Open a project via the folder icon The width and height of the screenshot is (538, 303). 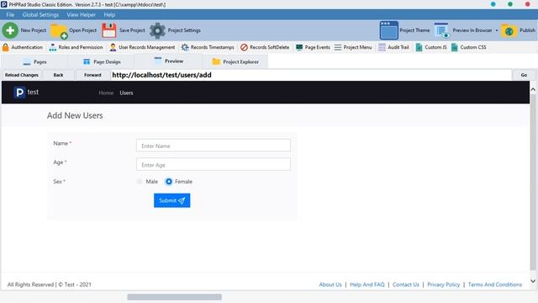point(59,31)
